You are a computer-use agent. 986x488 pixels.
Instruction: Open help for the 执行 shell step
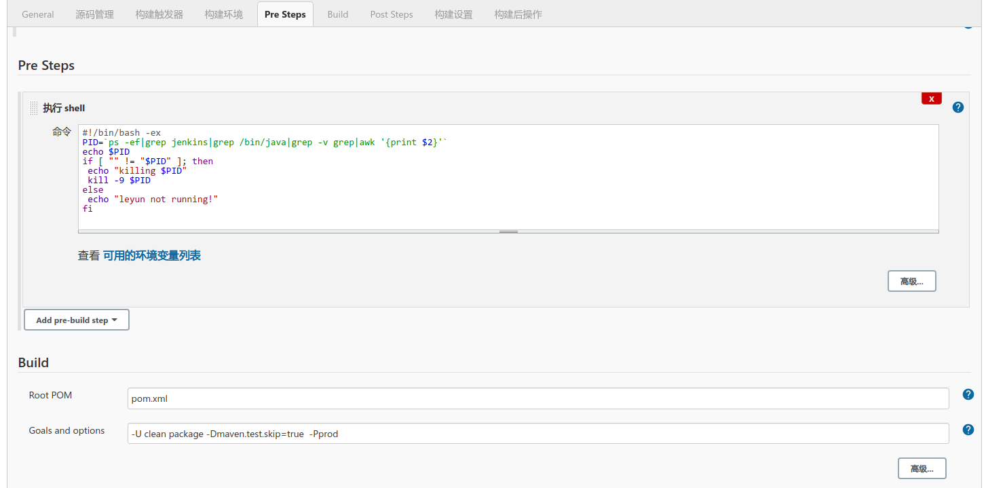tap(957, 107)
